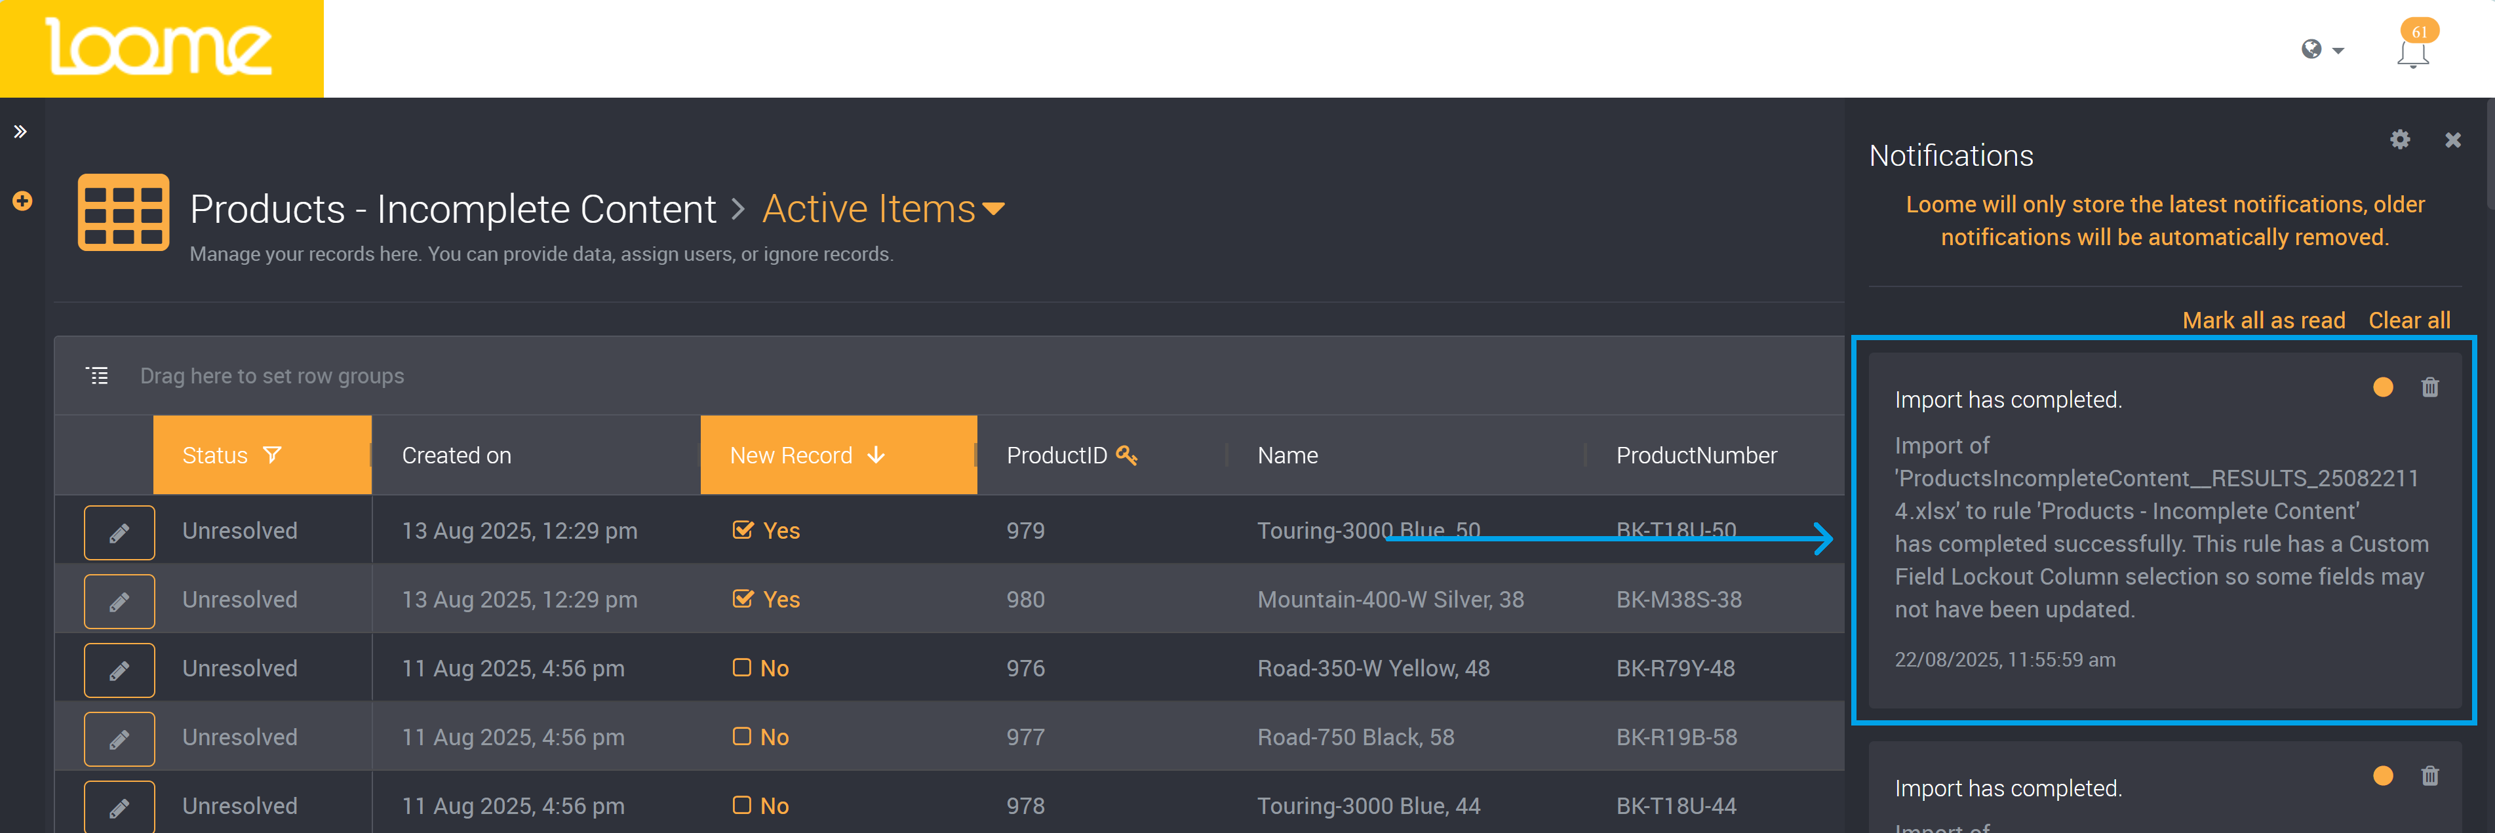Open the Active Items dropdown
Screen dimensions: 2495x833
click(x=882, y=209)
